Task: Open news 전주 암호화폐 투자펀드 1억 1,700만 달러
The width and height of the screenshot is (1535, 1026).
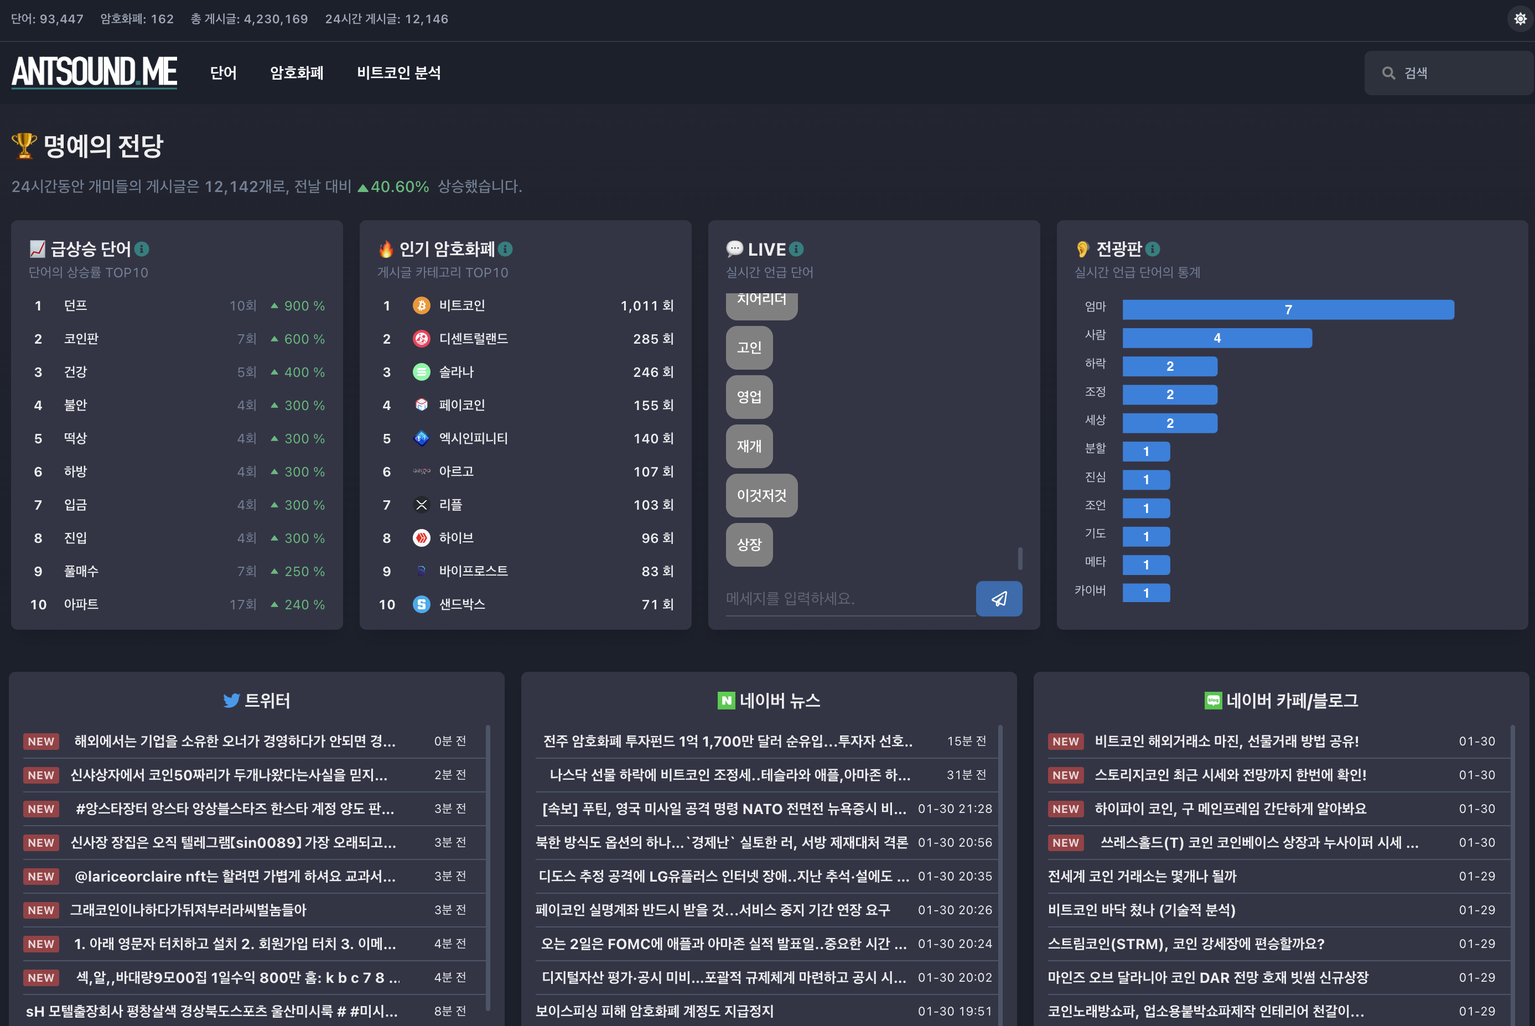Action: click(x=728, y=742)
